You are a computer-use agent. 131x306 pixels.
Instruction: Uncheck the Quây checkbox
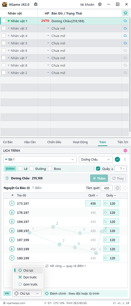(x=98, y=169)
